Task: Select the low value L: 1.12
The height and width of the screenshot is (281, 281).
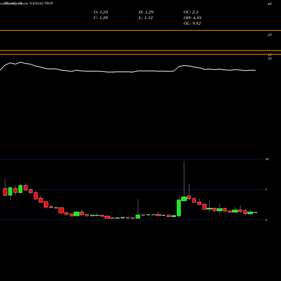Action: click(146, 18)
